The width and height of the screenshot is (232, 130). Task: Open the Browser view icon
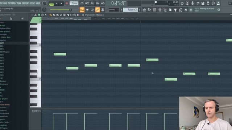165,10
